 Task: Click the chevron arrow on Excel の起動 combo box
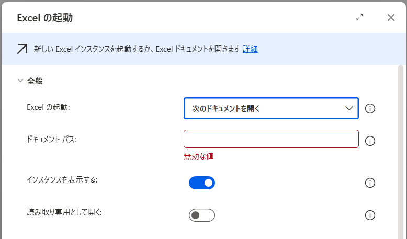(349, 109)
